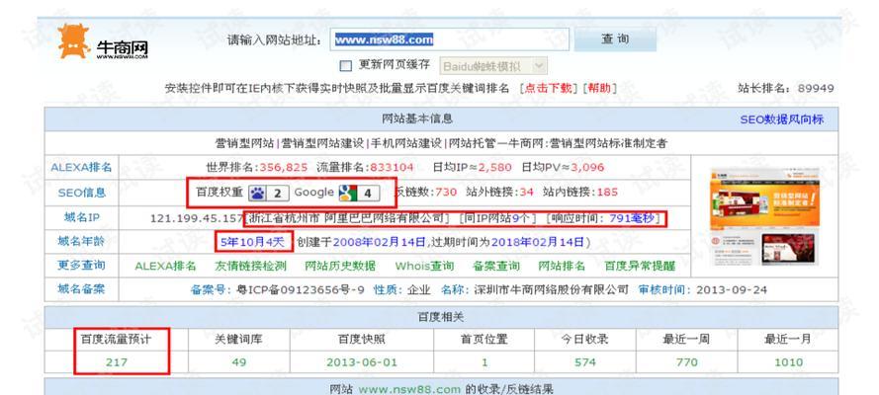The image size is (879, 395).
Task: Open the green ALEXA排名 query link
Action: pos(165,266)
